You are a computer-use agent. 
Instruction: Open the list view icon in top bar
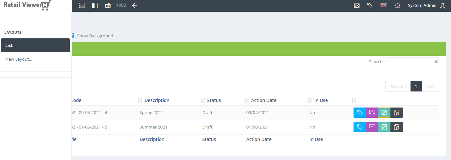(x=82, y=6)
